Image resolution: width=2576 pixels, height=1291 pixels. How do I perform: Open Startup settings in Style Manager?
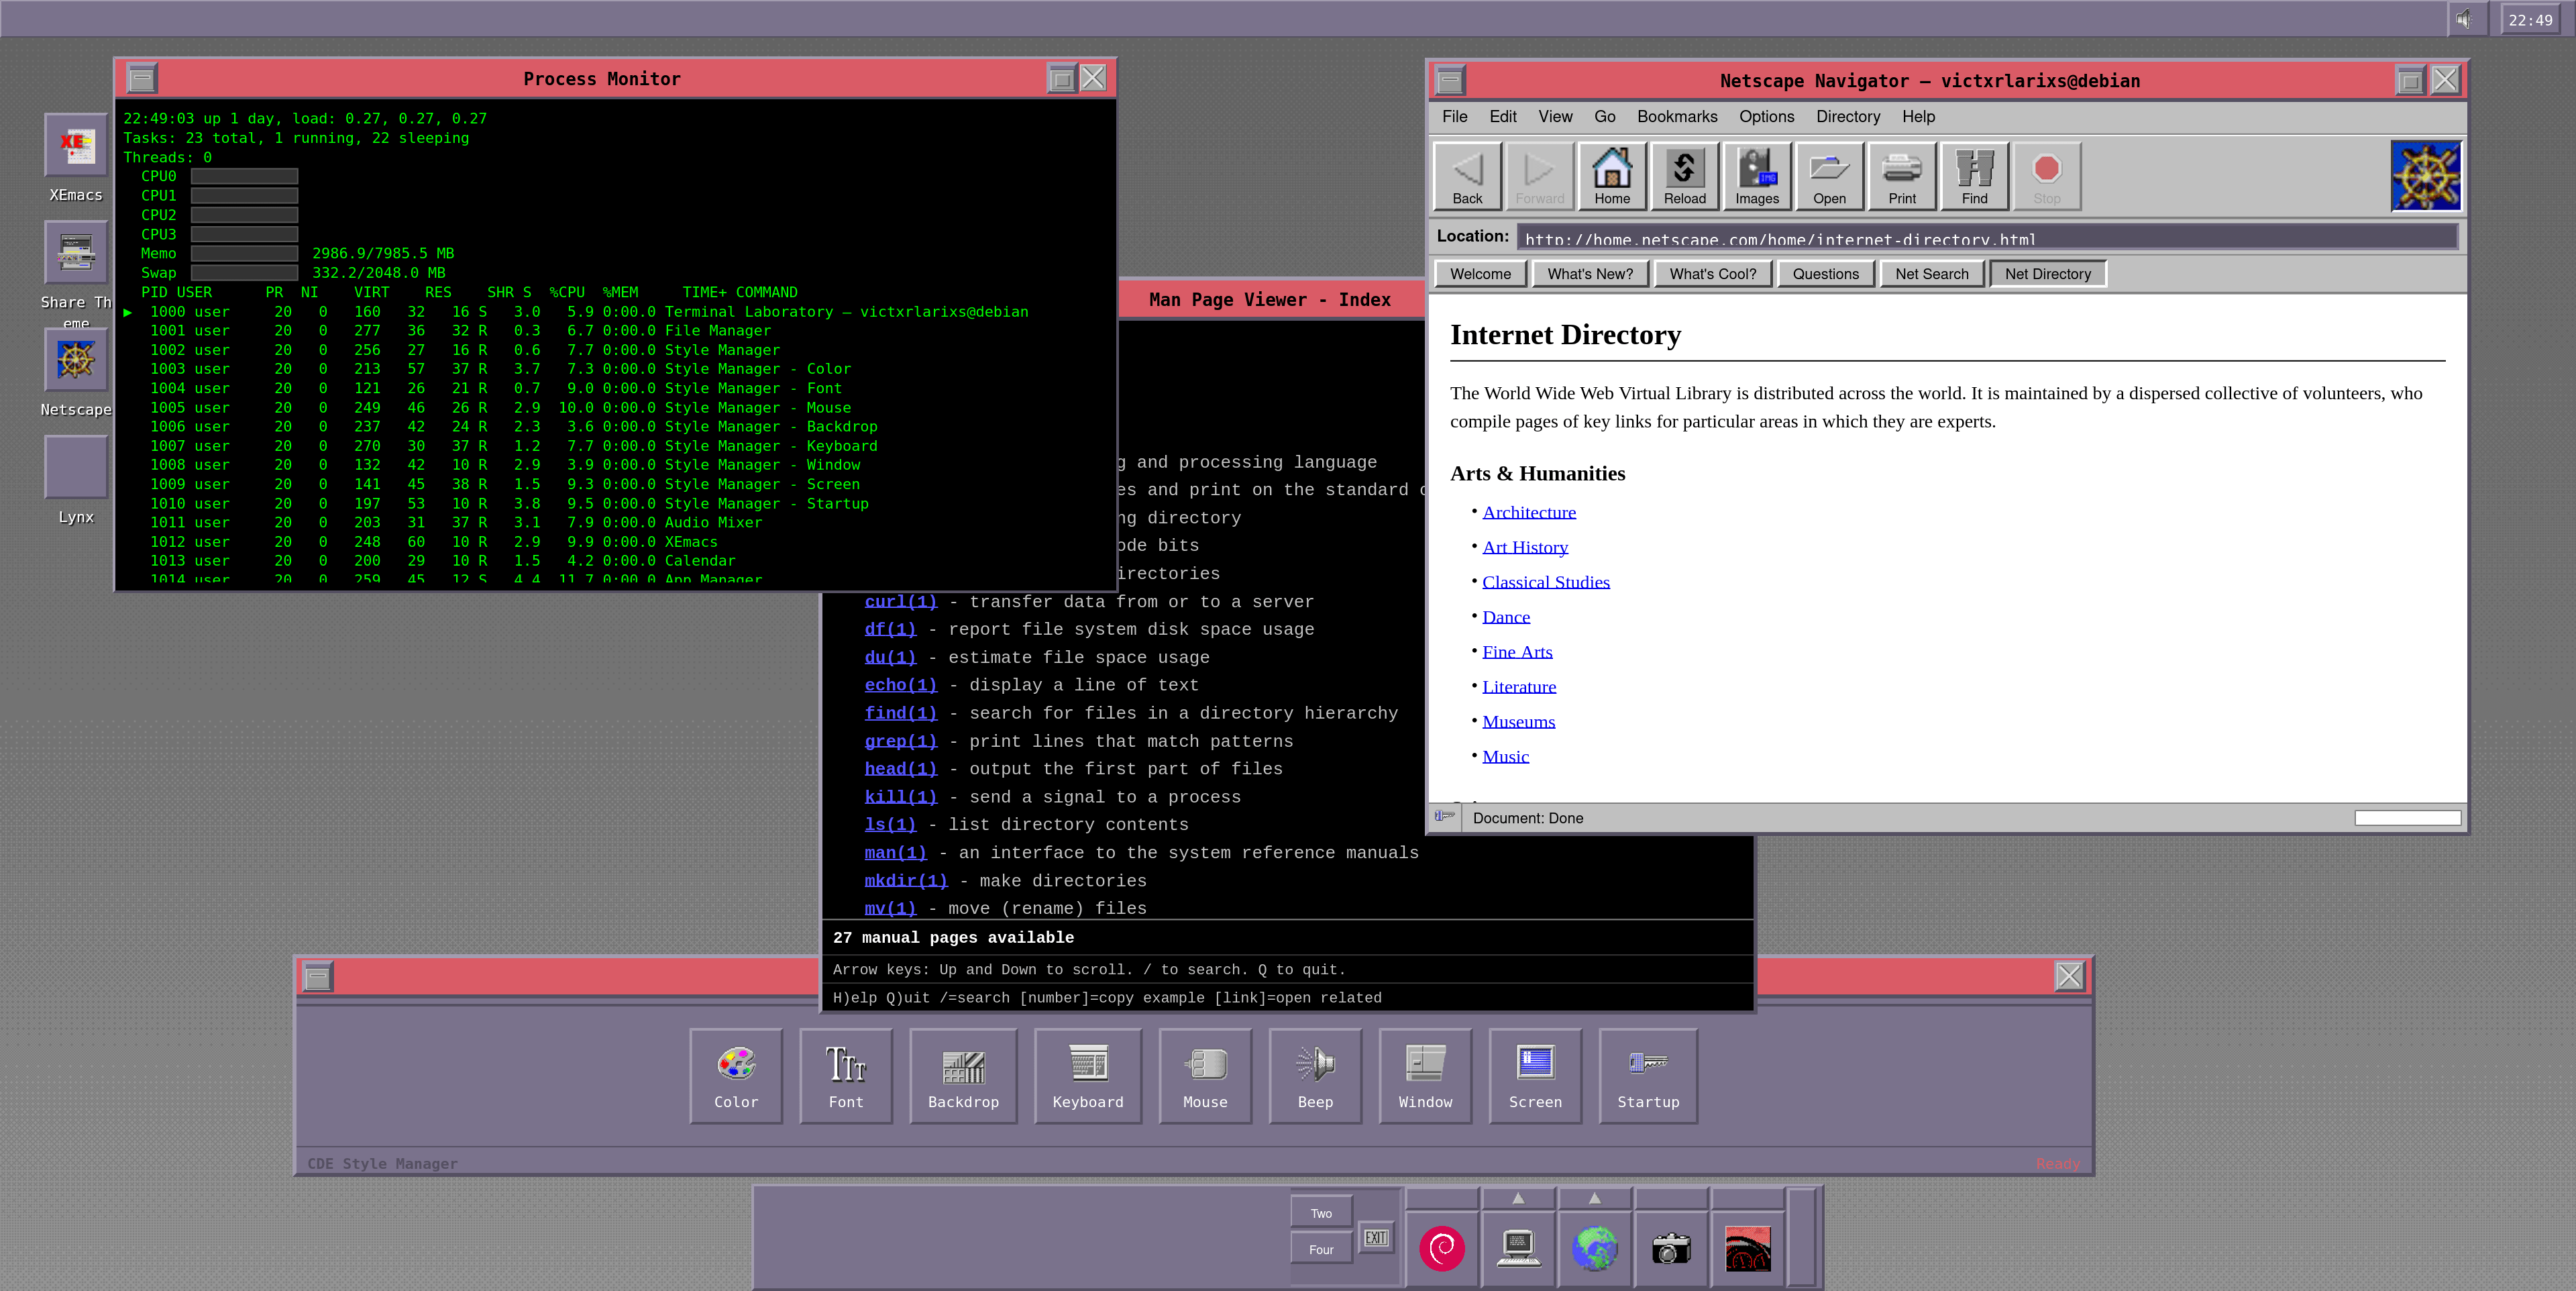(x=1648, y=1076)
